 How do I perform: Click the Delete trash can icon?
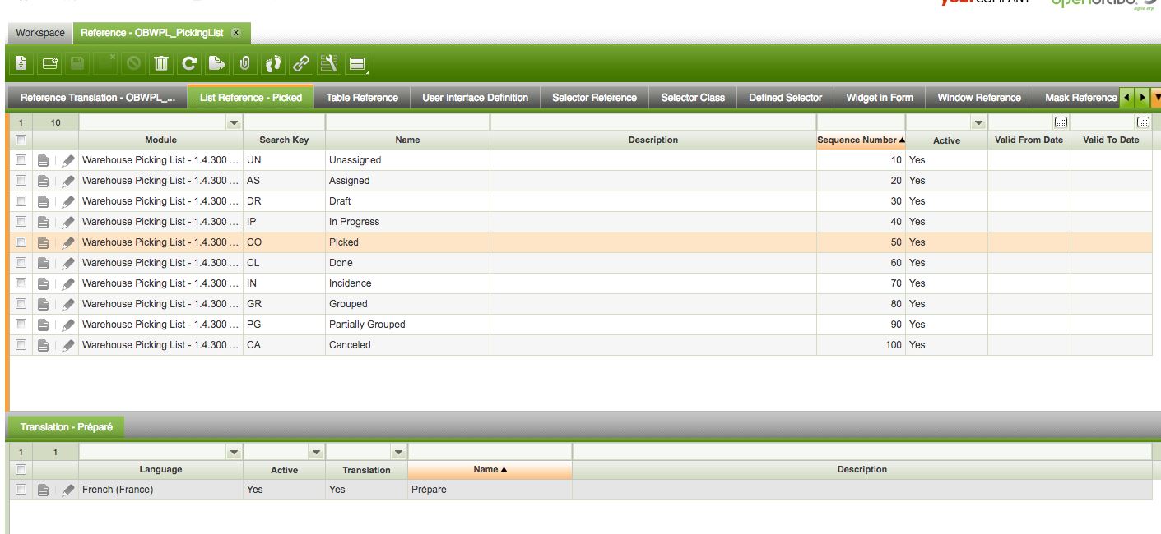point(161,62)
